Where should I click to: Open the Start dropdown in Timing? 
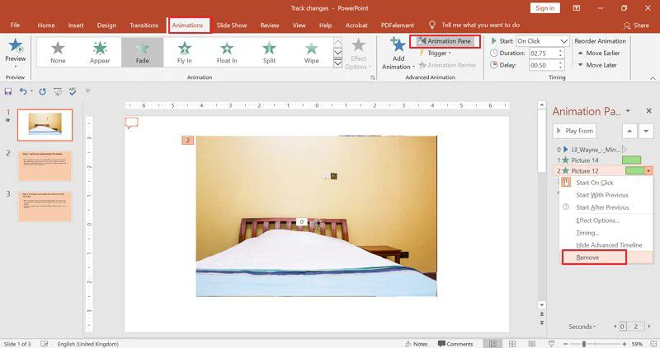(x=564, y=41)
